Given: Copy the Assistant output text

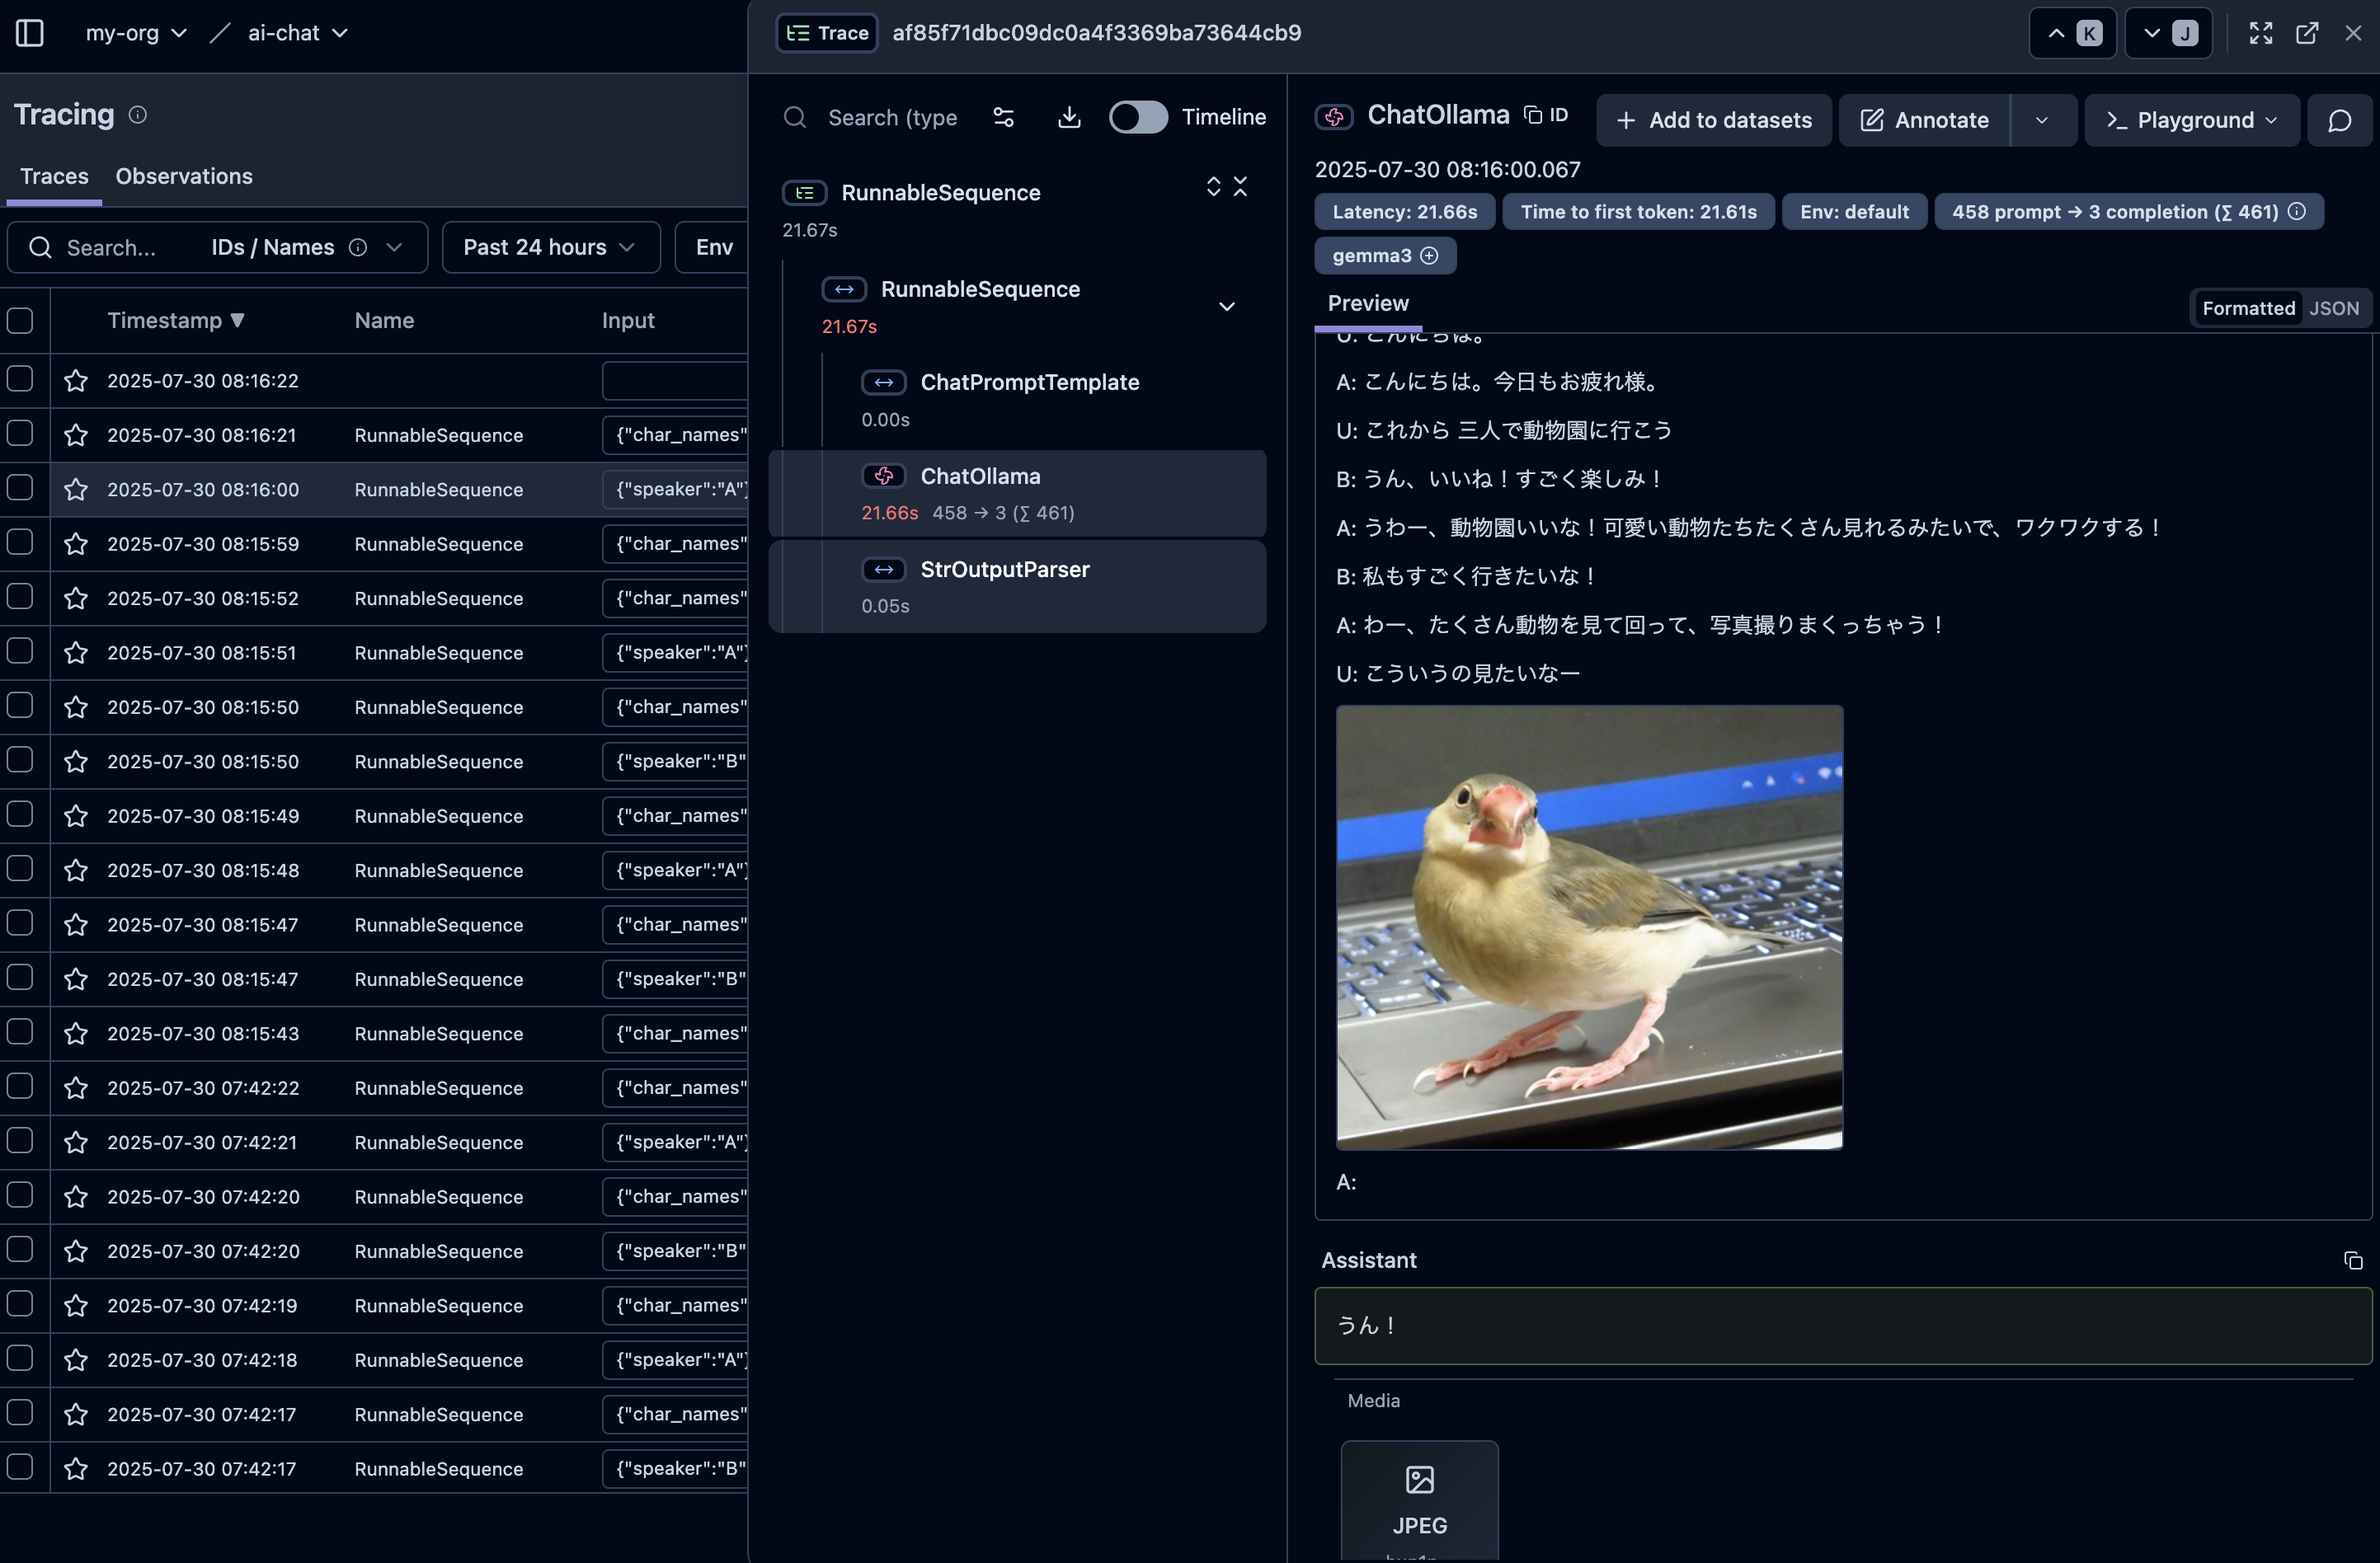Looking at the screenshot, I should pos(2353,1261).
